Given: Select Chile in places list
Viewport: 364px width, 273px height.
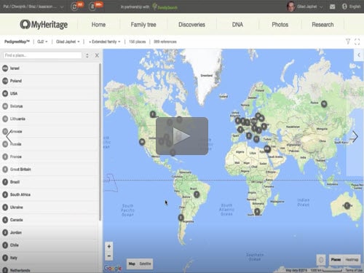Looking at the screenshot, I should coord(50,245).
